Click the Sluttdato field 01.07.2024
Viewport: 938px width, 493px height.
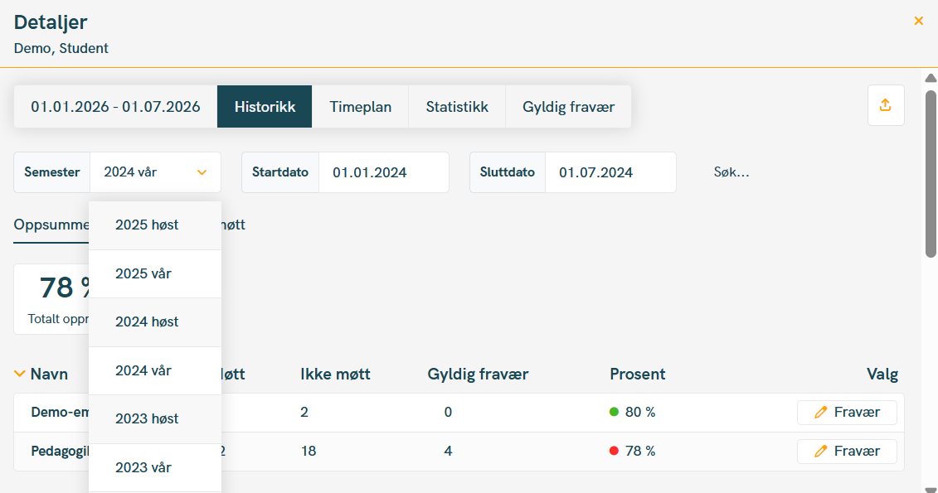[x=610, y=172]
